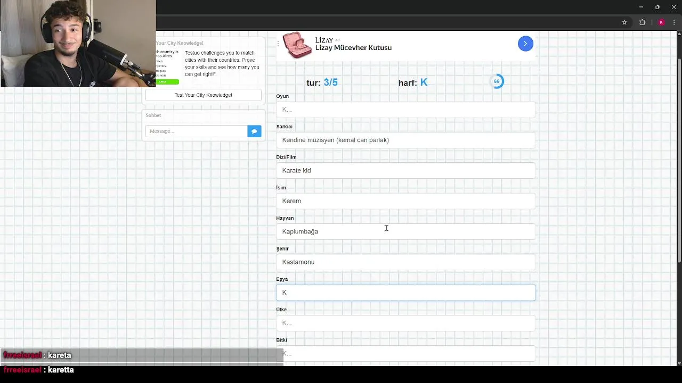Open the Chrome profile avatar K
682x383 pixels.
(661, 22)
